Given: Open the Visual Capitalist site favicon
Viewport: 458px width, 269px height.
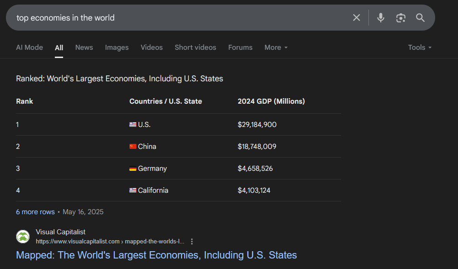Looking at the screenshot, I should pyautogui.click(x=23, y=237).
